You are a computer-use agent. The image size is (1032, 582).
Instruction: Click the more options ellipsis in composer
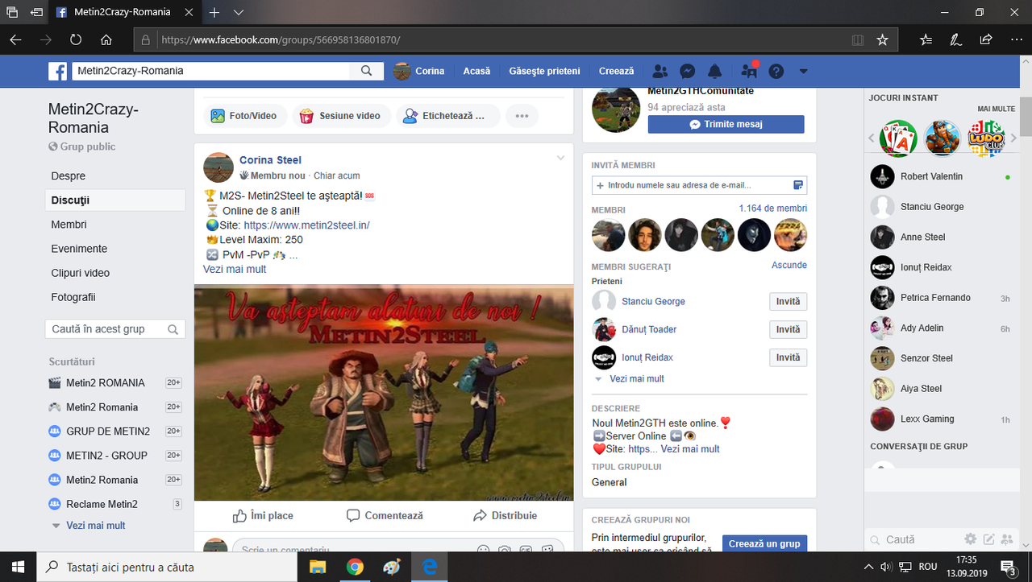pos(522,116)
